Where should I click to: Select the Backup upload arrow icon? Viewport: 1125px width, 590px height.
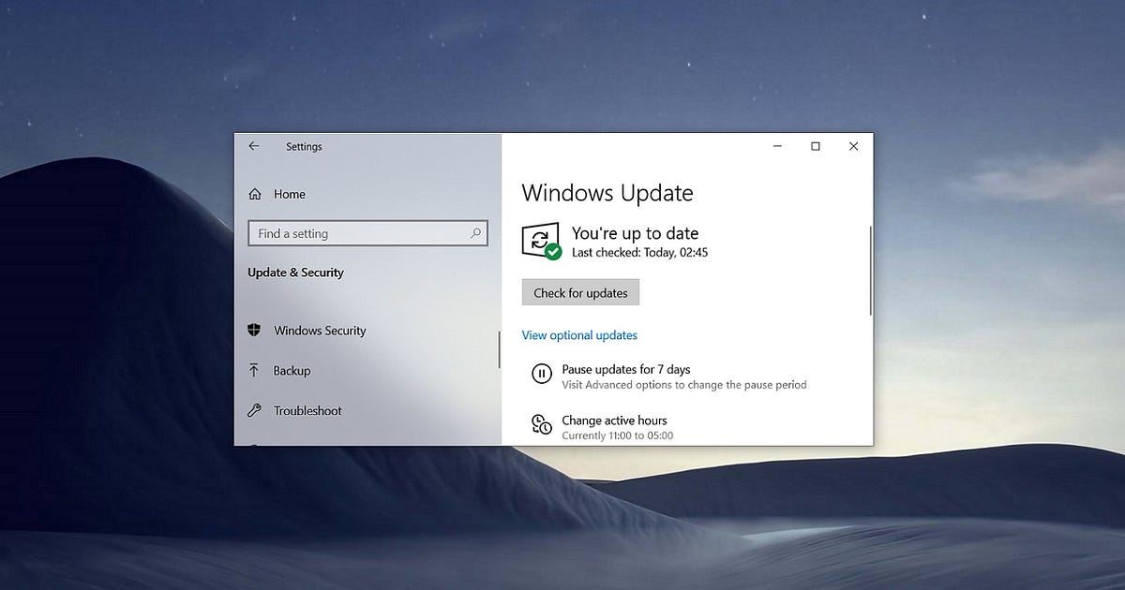coord(254,371)
